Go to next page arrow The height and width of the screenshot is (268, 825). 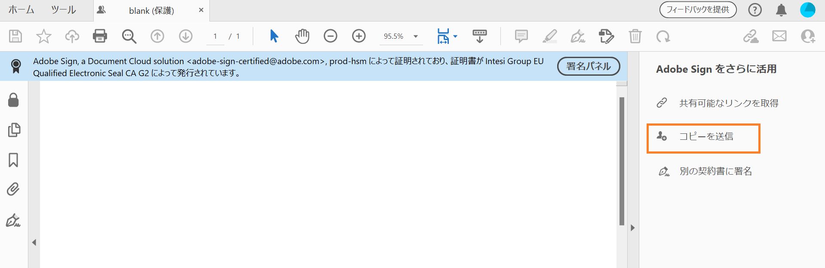[186, 36]
